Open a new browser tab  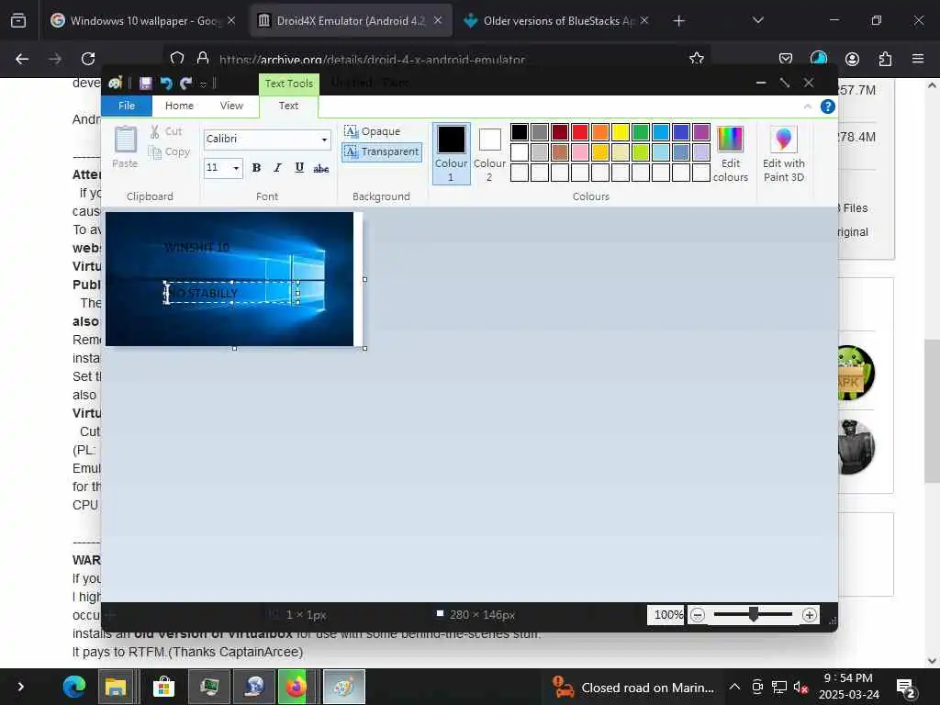tap(678, 21)
